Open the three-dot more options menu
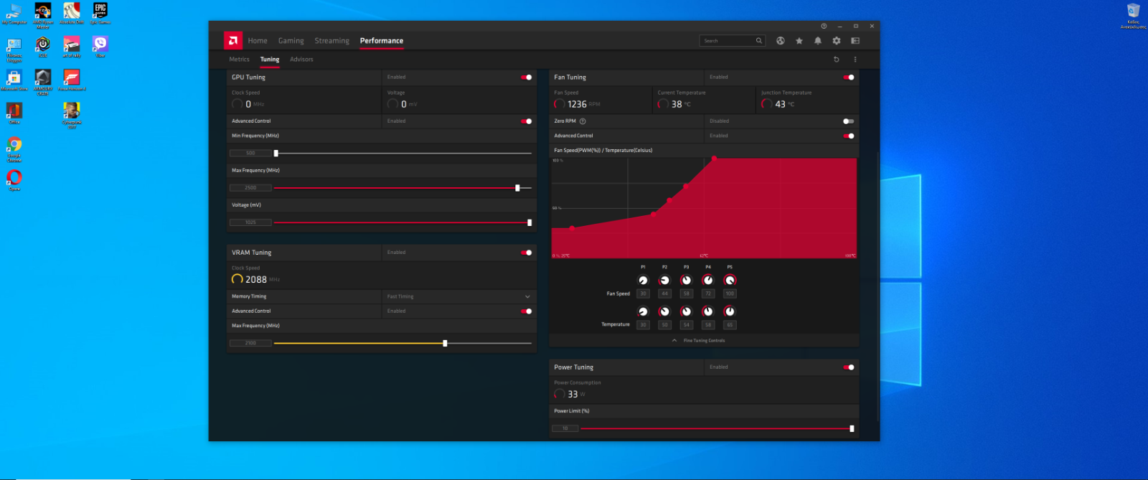This screenshot has height=480, width=1148. click(855, 60)
